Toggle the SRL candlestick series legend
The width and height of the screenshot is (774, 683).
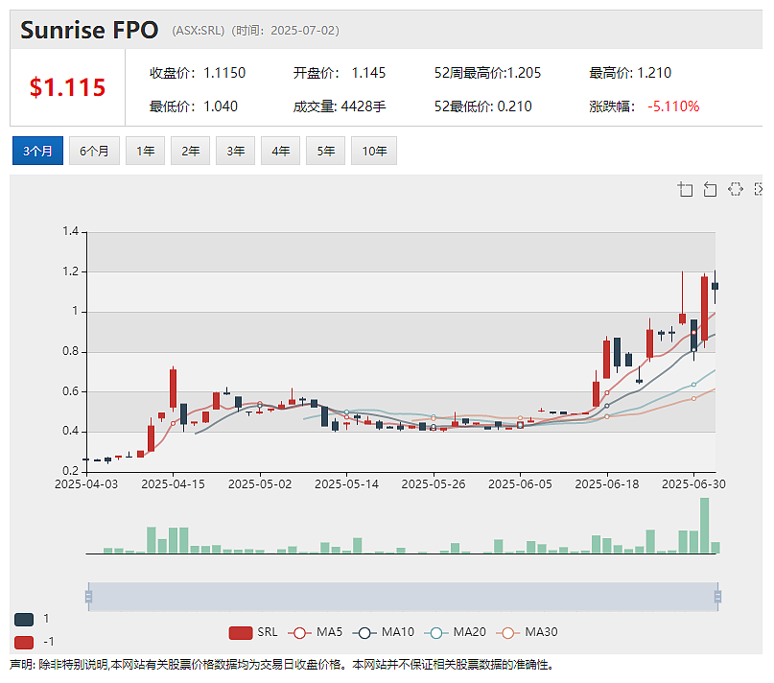pos(253,632)
